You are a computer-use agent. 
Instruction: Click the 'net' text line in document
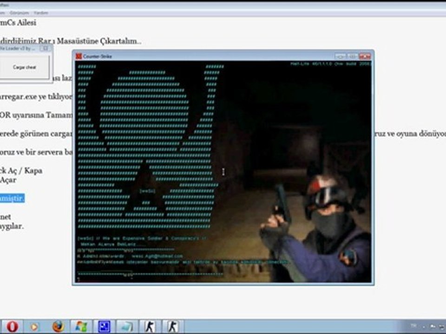(6, 217)
